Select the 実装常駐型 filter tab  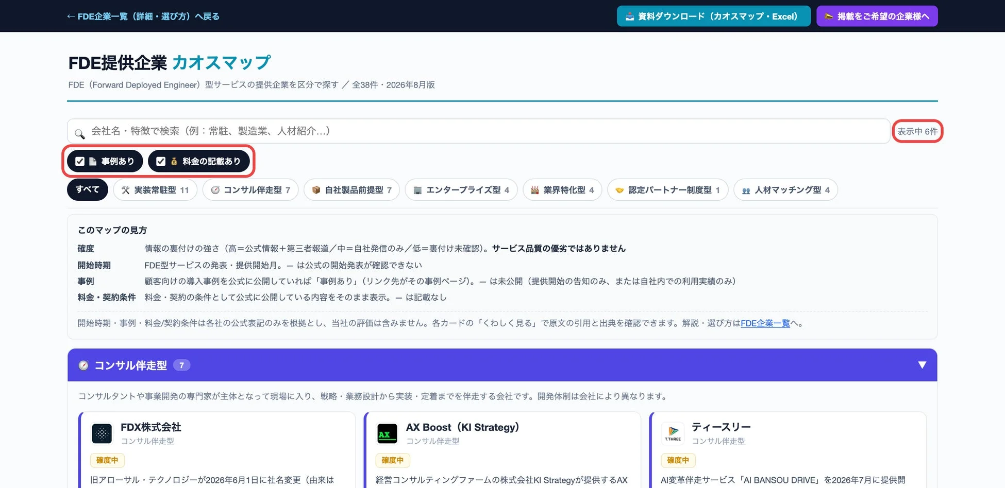(155, 190)
